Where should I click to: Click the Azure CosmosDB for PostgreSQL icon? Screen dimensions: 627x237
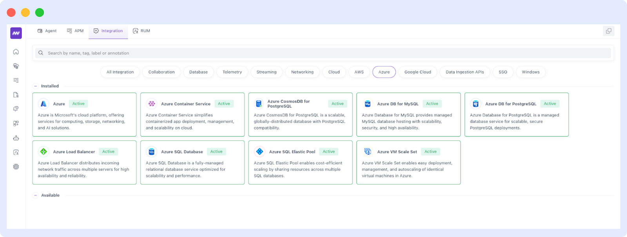(x=259, y=104)
